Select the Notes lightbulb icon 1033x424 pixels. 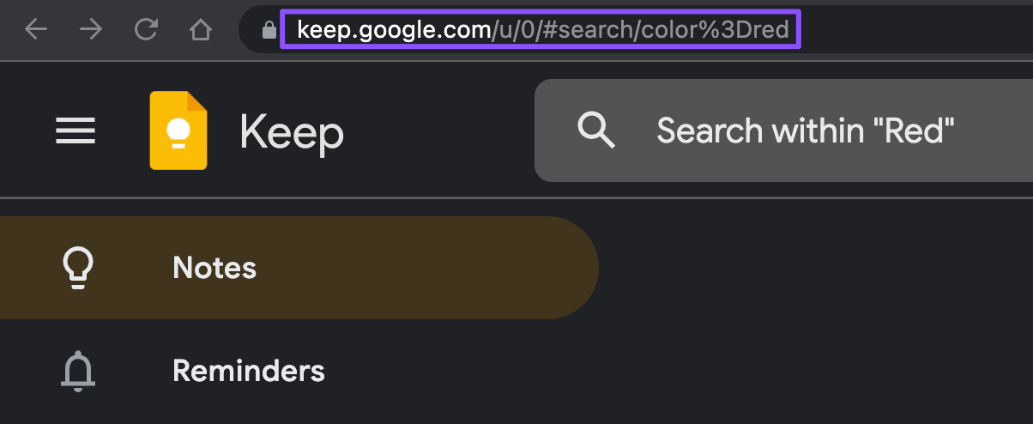[78, 268]
